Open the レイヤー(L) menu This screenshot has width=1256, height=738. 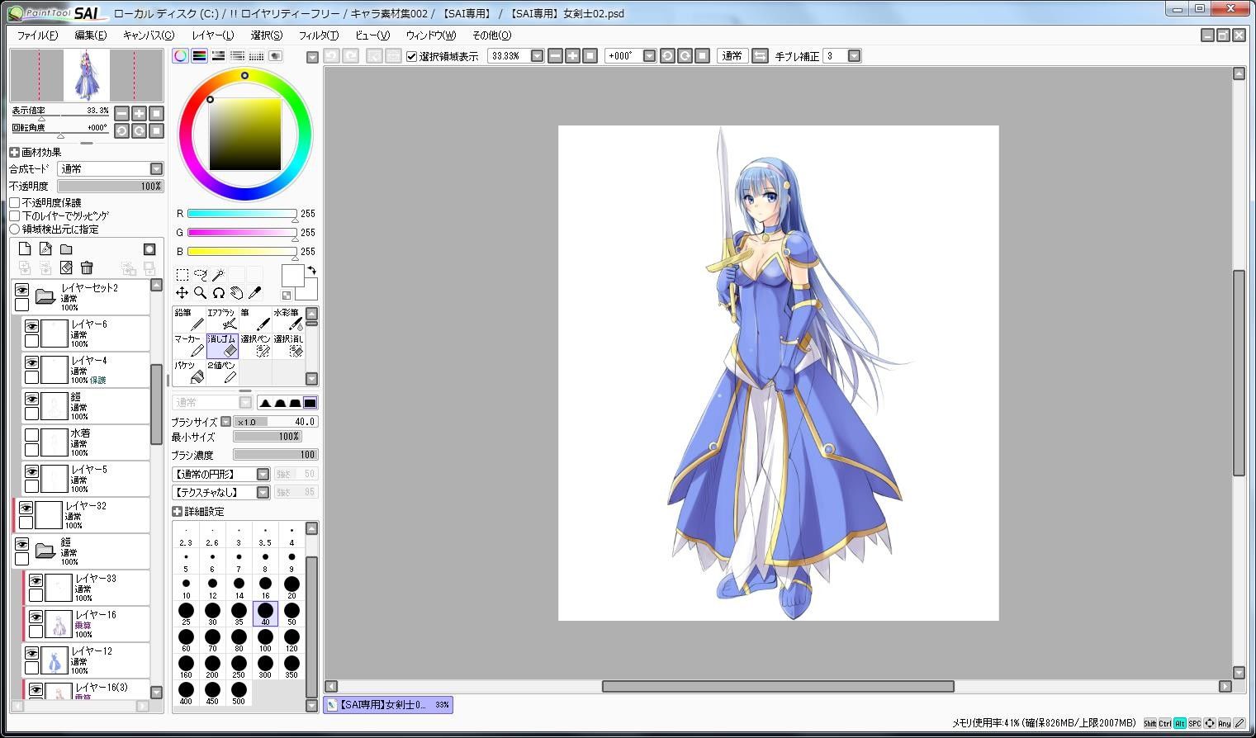point(213,35)
